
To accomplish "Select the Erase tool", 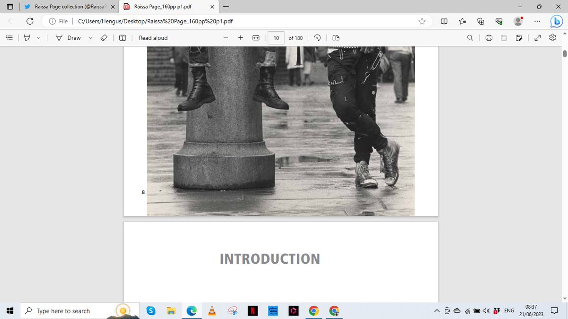I will click(x=104, y=38).
